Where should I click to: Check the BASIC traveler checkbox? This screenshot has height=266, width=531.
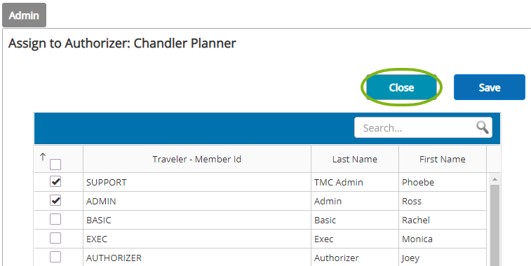(55, 219)
